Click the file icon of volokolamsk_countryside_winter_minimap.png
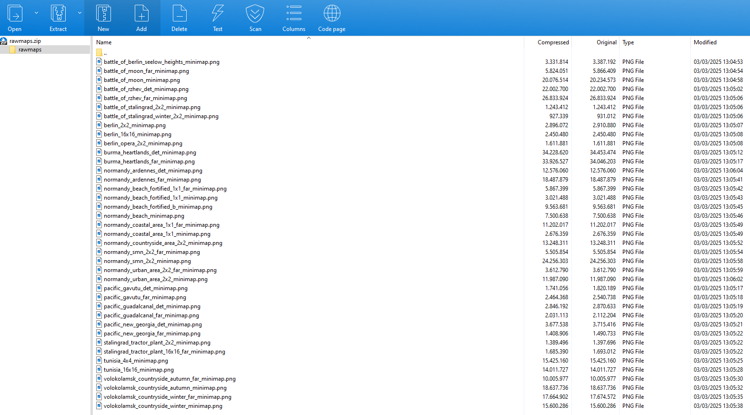Image resolution: width=750 pixels, height=415 pixels. pyautogui.click(x=99, y=405)
